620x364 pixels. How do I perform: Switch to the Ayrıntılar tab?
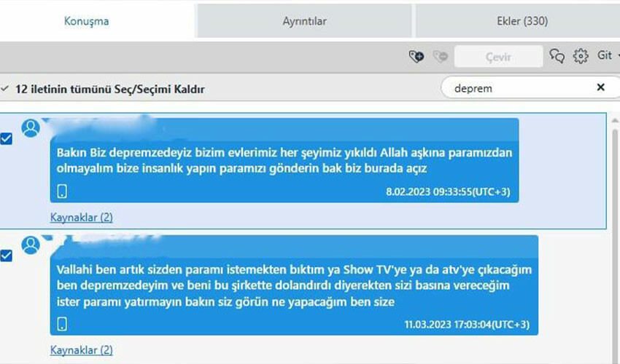click(304, 21)
